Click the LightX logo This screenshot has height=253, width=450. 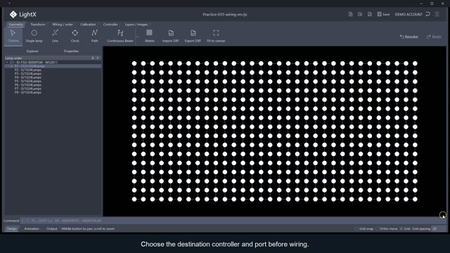click(x=22, y=14)
